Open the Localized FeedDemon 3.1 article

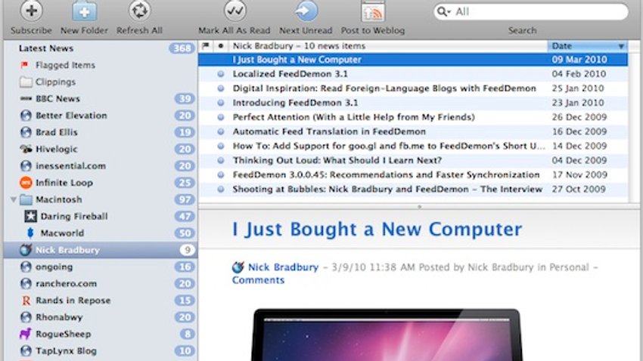[290, 74]
